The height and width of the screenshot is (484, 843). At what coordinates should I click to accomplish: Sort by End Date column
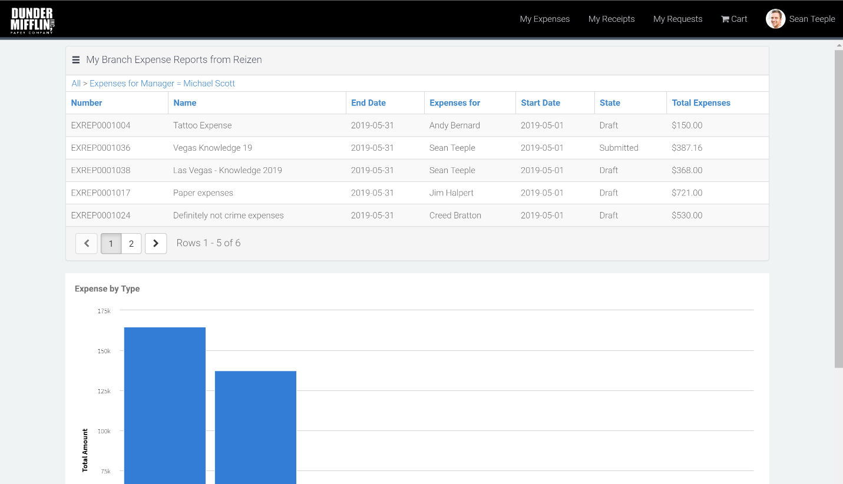(x=368, y=102)
